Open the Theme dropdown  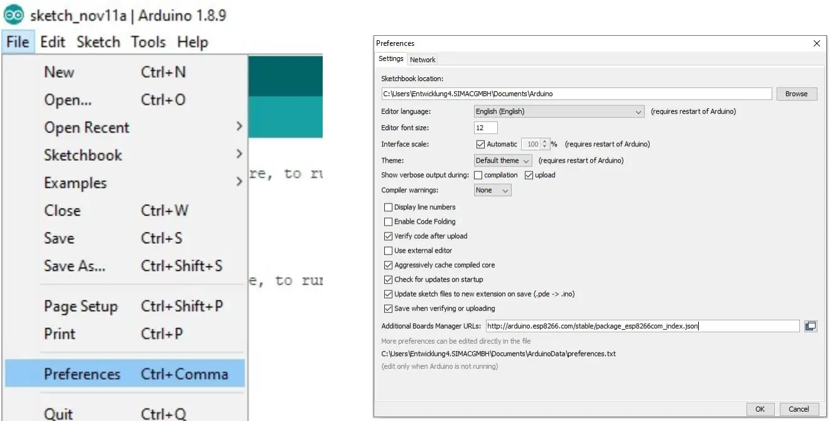[503, 160]
